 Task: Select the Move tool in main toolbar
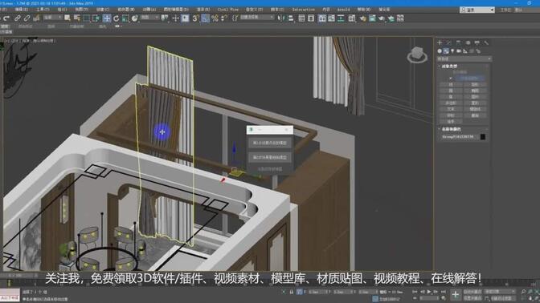coord(107,18)
